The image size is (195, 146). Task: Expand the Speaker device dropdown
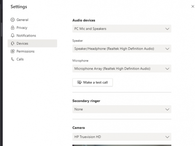coord(122,49)
